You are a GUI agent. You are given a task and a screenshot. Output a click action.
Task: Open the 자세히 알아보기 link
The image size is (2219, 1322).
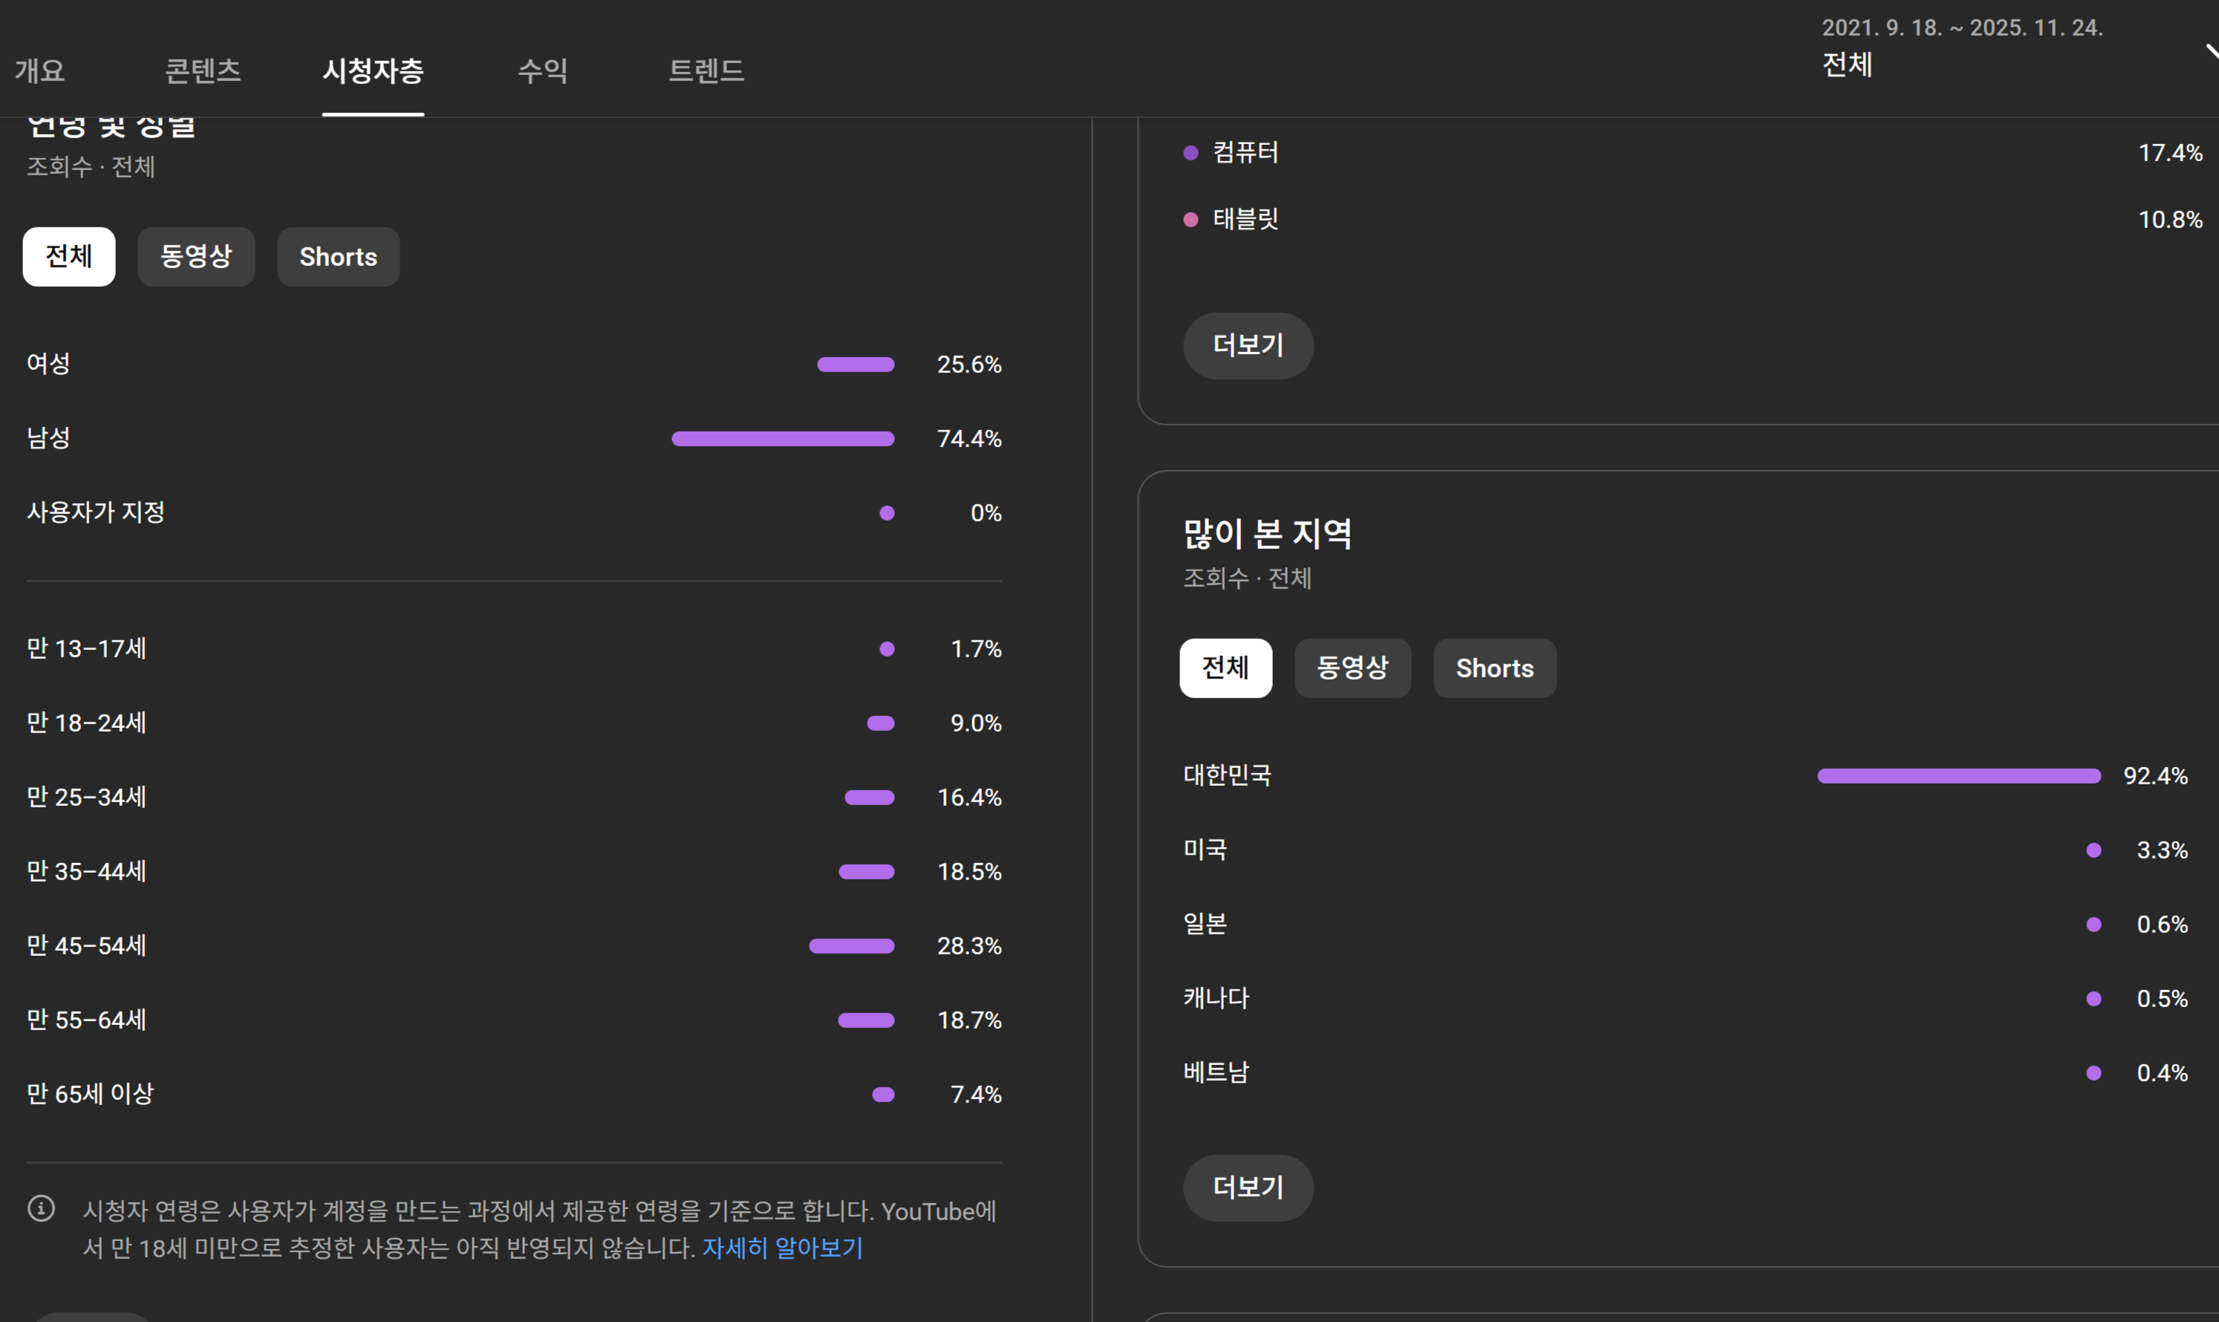[x=782, y=1248]
